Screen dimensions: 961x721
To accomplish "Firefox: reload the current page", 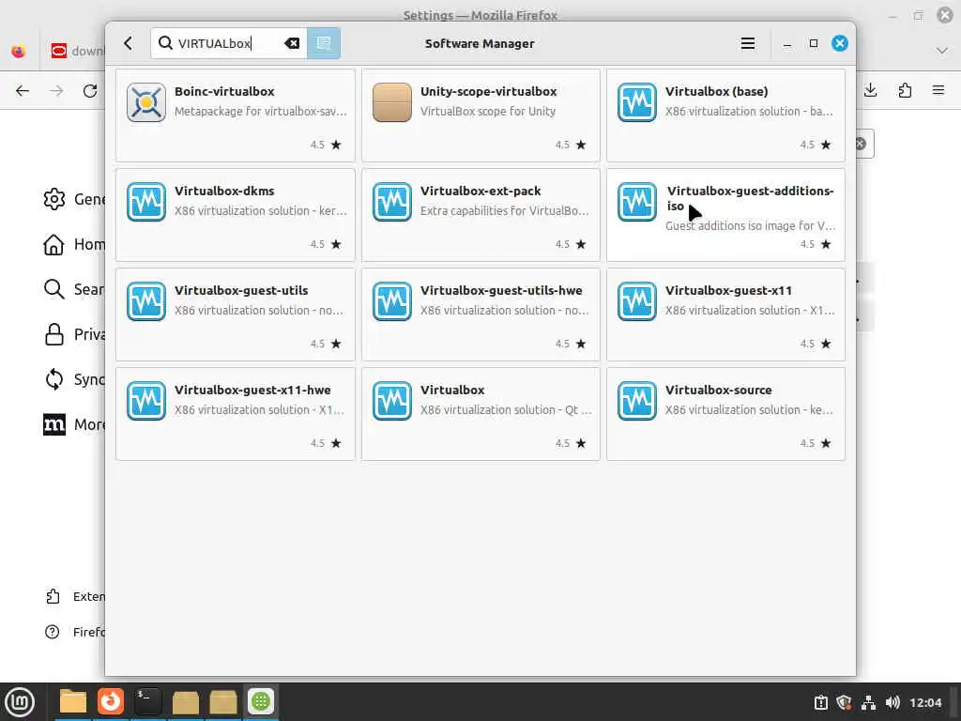I will 90,91.
